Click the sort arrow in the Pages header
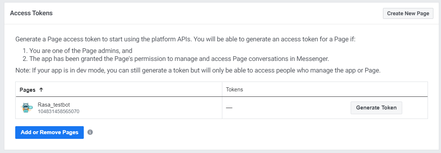Screen dimensions: 441x153 pyautogui.click(x=41, y=90)
